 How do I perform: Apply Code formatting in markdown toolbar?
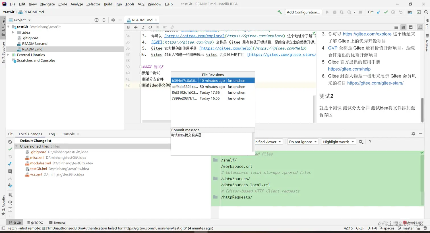click(x=150, y=27)
